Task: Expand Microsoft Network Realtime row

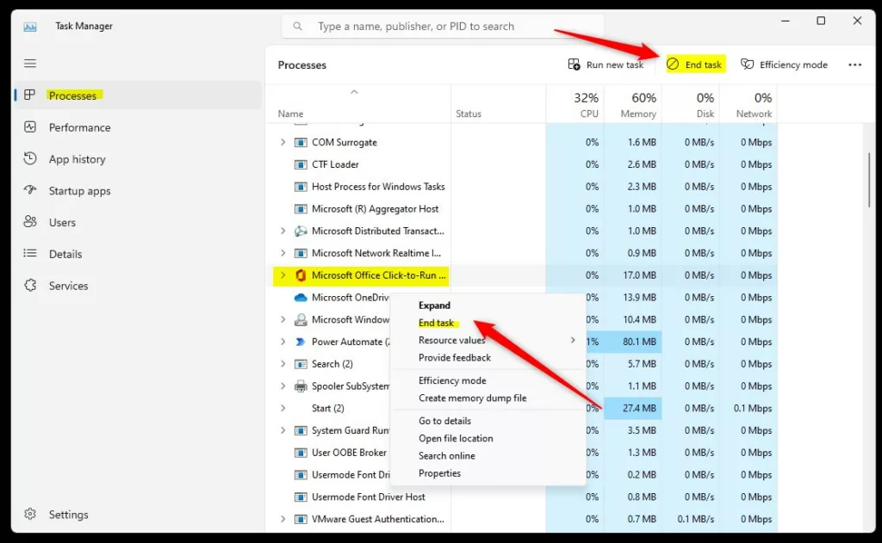Action: 283,253
